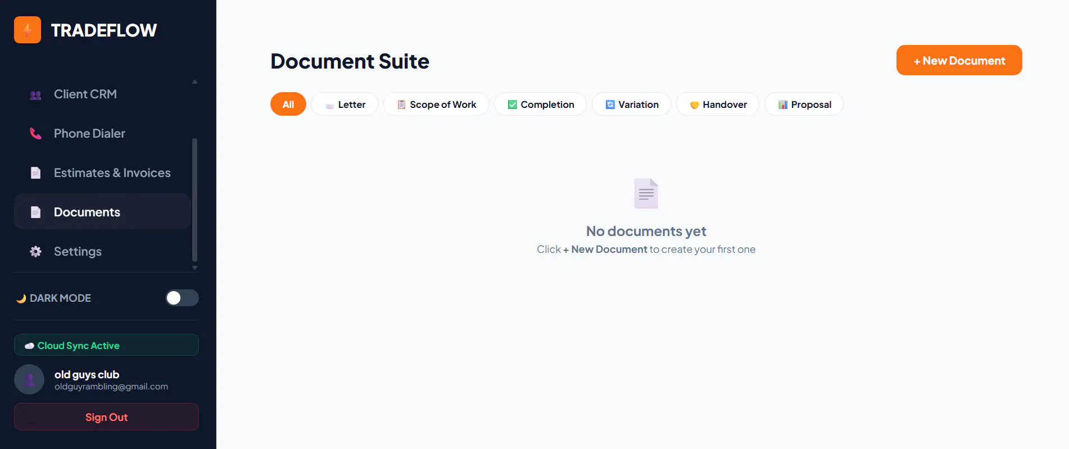Viewport: 1069px width, 449px height.
Task: Click the sidebar scroll down arrow
Action: 194,268
